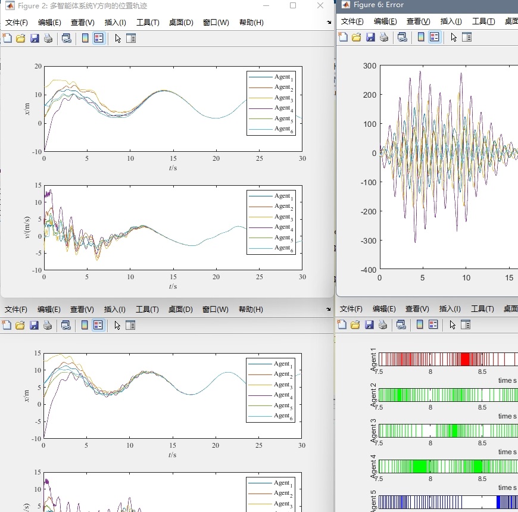Open 插入(I) menu in lower-right figure window

[450, 309]
